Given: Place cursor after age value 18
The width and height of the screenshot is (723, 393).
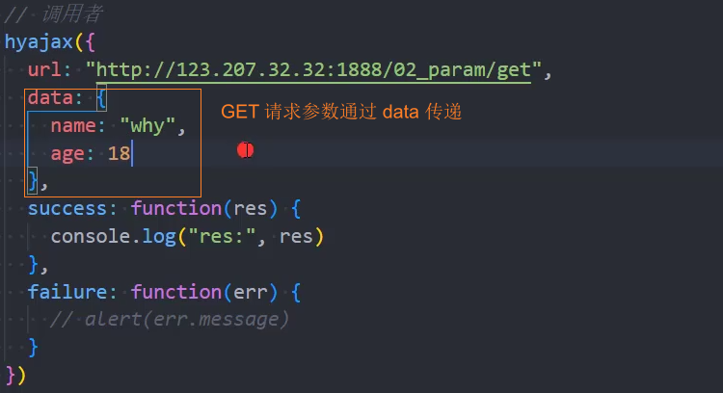Looking at the screenshot, I should click(131, 153).
